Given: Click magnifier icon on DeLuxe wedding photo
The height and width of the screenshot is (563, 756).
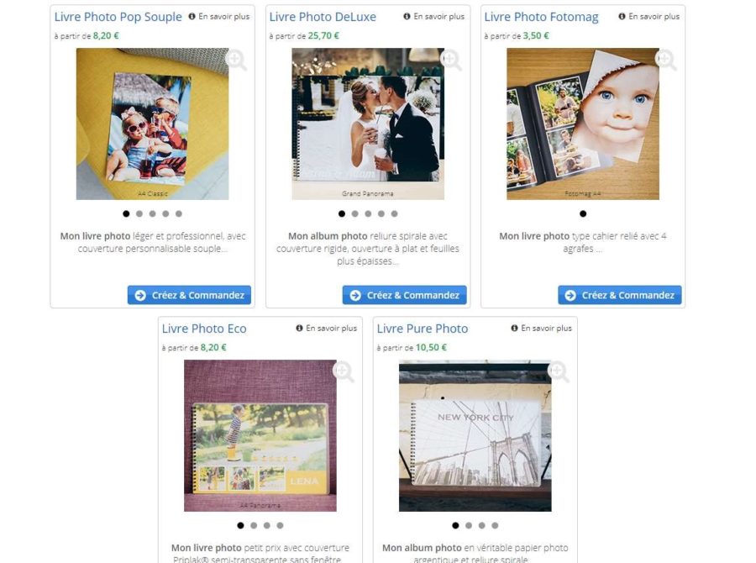Looking at the screenshot, I should tap(451, 60).
